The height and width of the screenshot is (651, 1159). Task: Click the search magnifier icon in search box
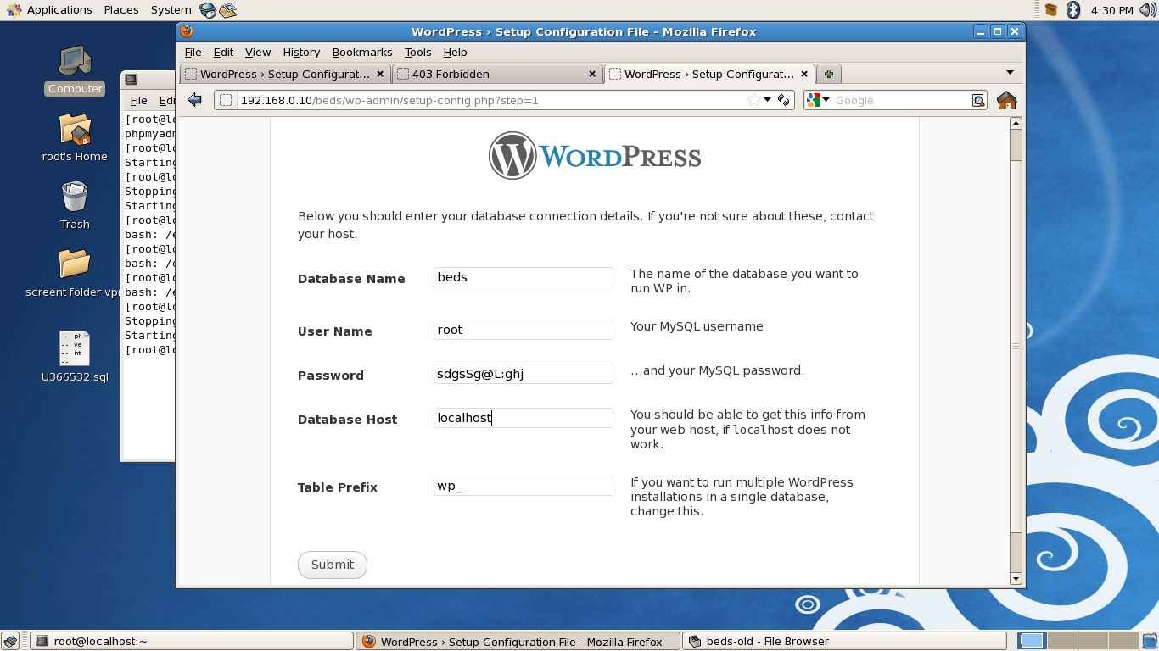point(979,100)
